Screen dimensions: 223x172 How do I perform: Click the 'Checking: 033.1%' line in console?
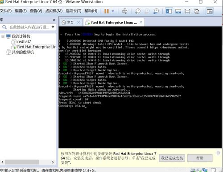[x=72, y=106]
